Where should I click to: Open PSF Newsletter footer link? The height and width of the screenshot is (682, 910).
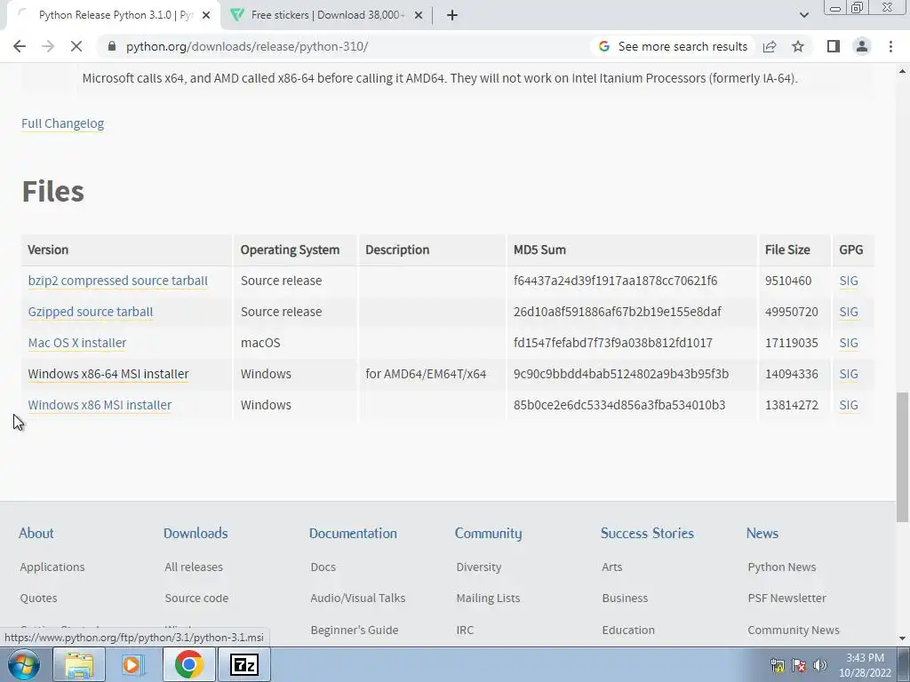[x=787, y=598]
